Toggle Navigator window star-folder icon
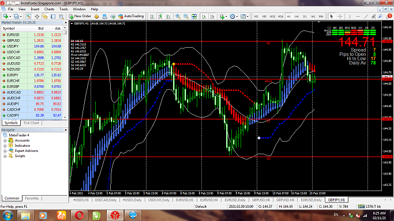Viewport: 394px width, 221px height. [45, 16]
